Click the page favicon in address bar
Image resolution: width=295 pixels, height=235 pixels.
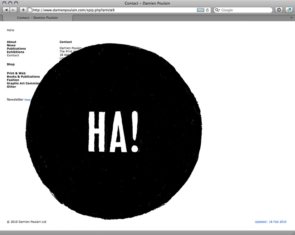point(30,10)
